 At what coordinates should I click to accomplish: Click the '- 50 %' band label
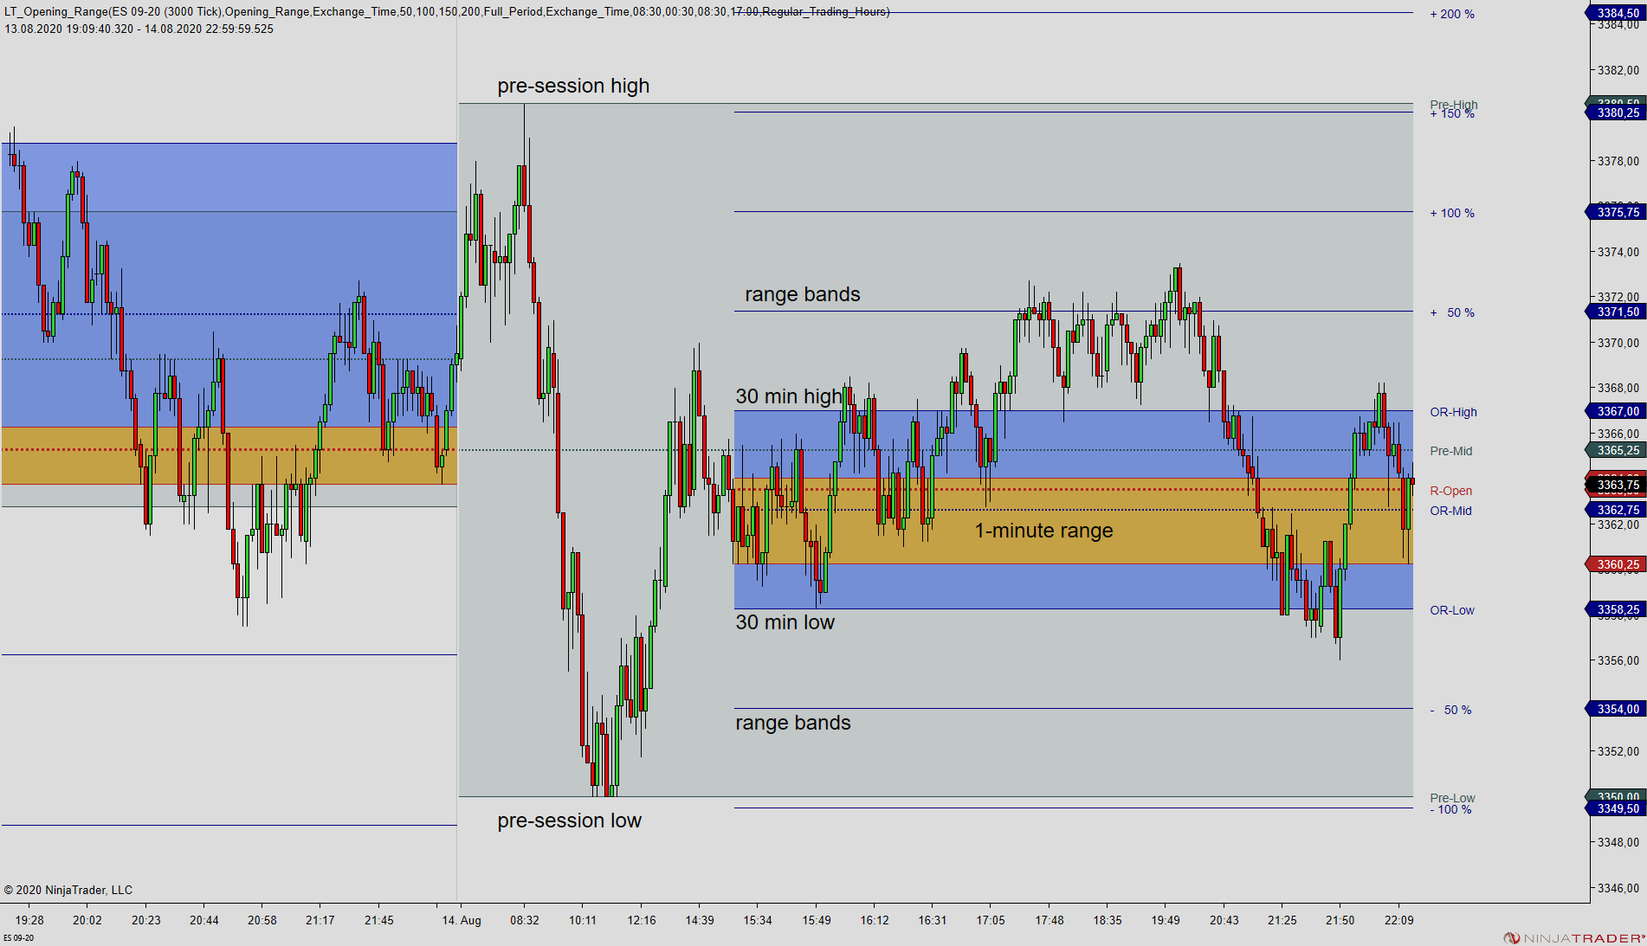tap(1450, 710)
